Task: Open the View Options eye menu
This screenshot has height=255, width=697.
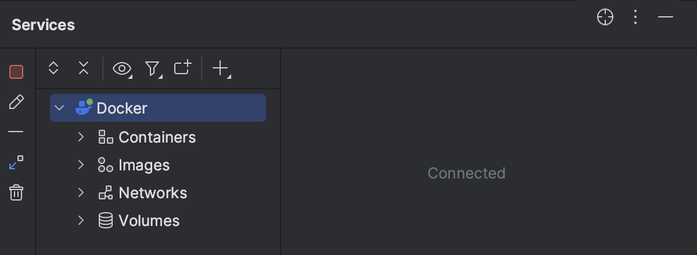Action: (x=122, y=69)
